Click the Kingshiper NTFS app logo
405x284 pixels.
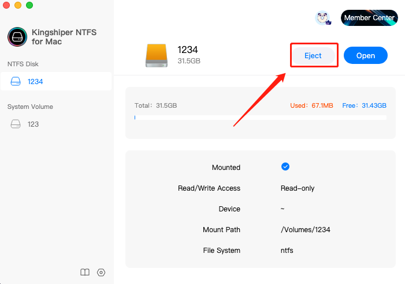tap(17, 37)
